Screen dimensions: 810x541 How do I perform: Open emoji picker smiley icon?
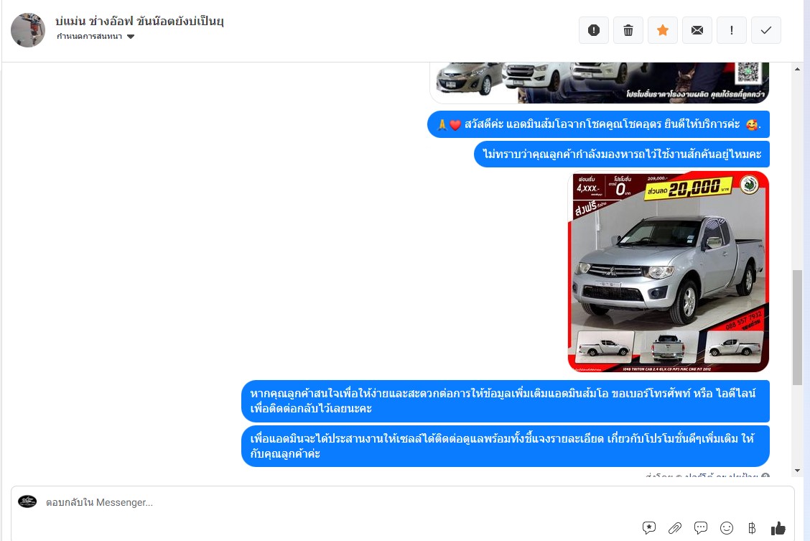726,527
